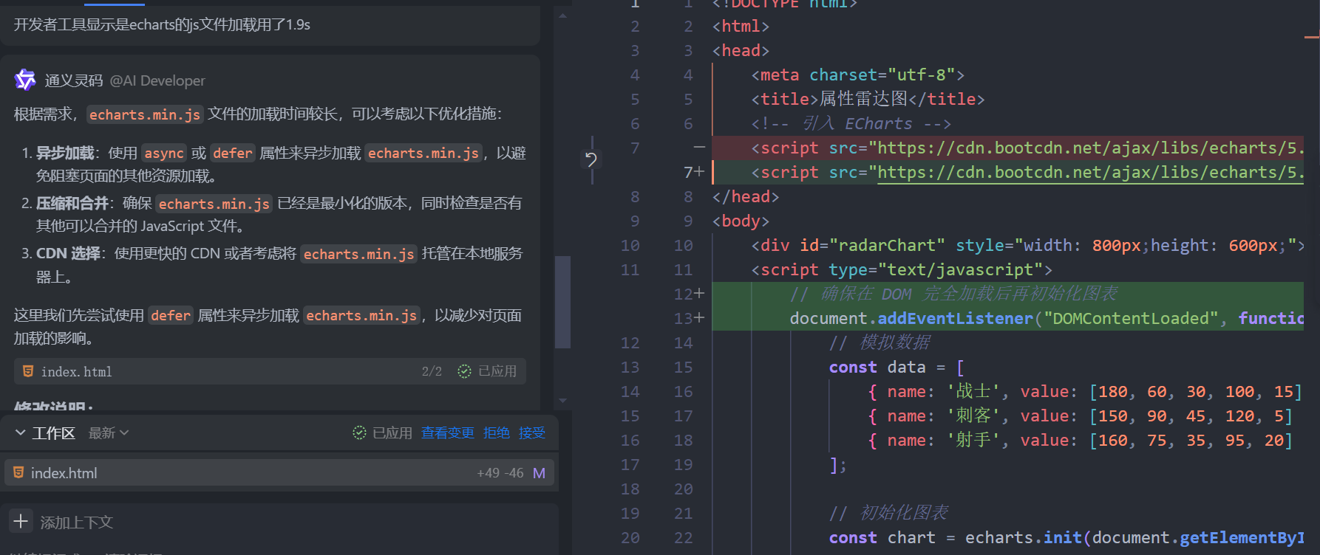Viewport: 1320px width, 555px height.
Task: Click 拒绝 to reject changes
Action: 496,432
